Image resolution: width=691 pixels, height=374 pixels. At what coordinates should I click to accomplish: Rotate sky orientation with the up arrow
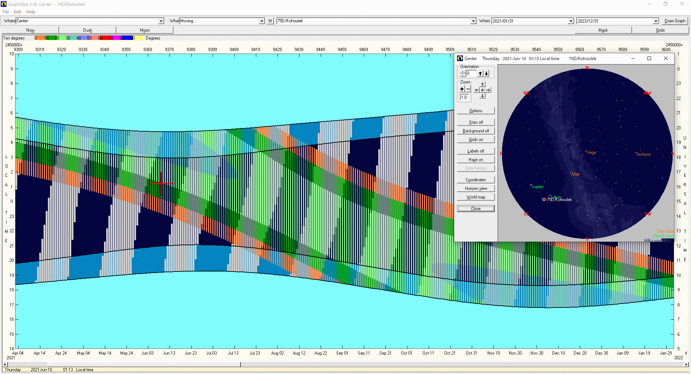(480, 73)
